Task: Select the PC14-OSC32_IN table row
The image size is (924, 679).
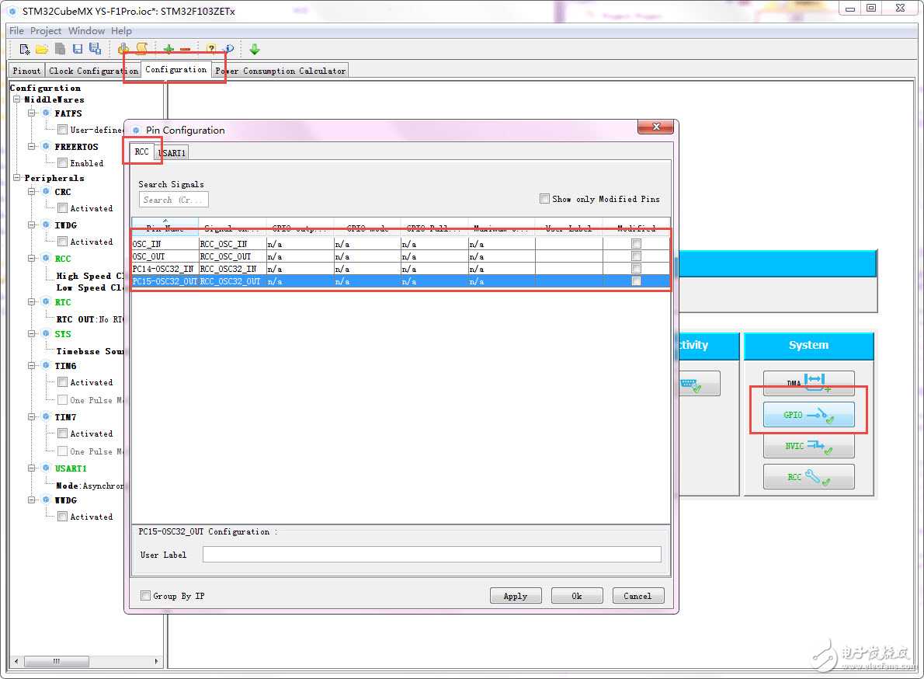Action: (401, 269)
